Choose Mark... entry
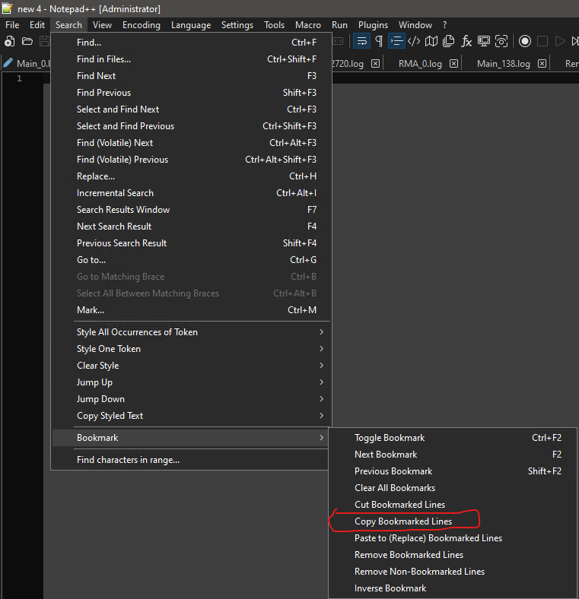 click(x=191, y=310)
